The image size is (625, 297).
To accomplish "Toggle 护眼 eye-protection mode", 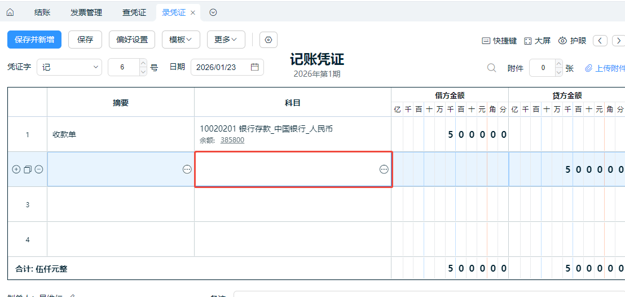I will [x=573, y=41].
